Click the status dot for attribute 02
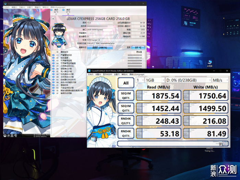 (53, 58)
